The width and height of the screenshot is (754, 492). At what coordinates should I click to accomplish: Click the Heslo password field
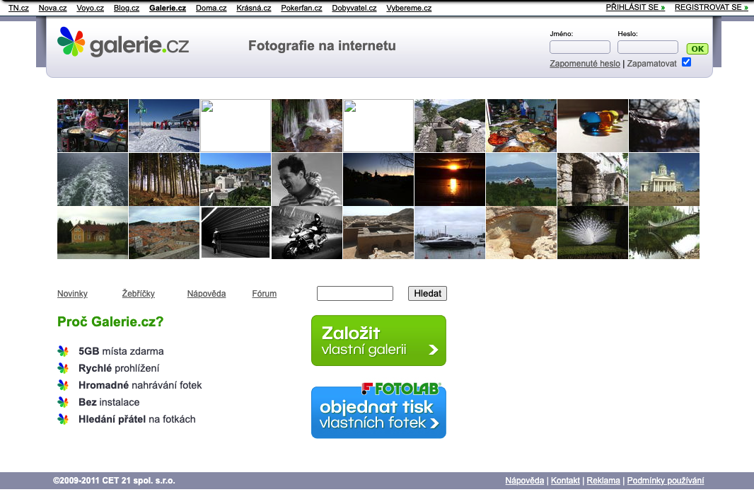(x=647, y=47)
